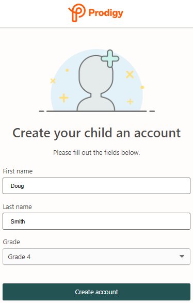Image resolution: width=193 pixels, height=303 pixels.
Task: Open the Grade dropdown showing Grade 4
Action: click(x=96, y=257)
